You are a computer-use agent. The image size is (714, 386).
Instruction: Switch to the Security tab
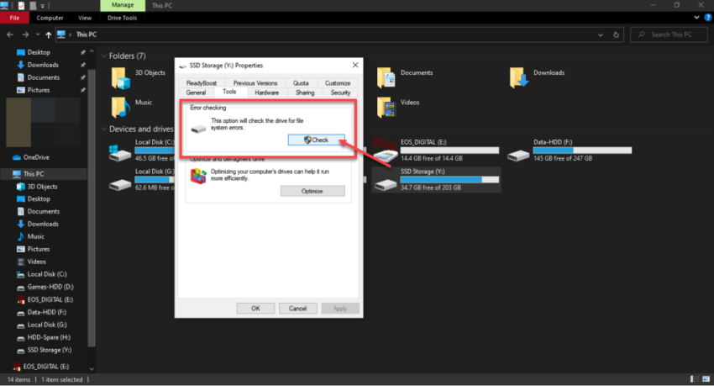click(x=340, y=93)
